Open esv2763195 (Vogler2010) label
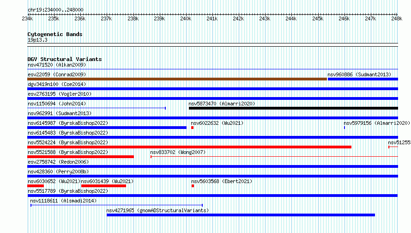The image size is (411, 233). point(60,94)
